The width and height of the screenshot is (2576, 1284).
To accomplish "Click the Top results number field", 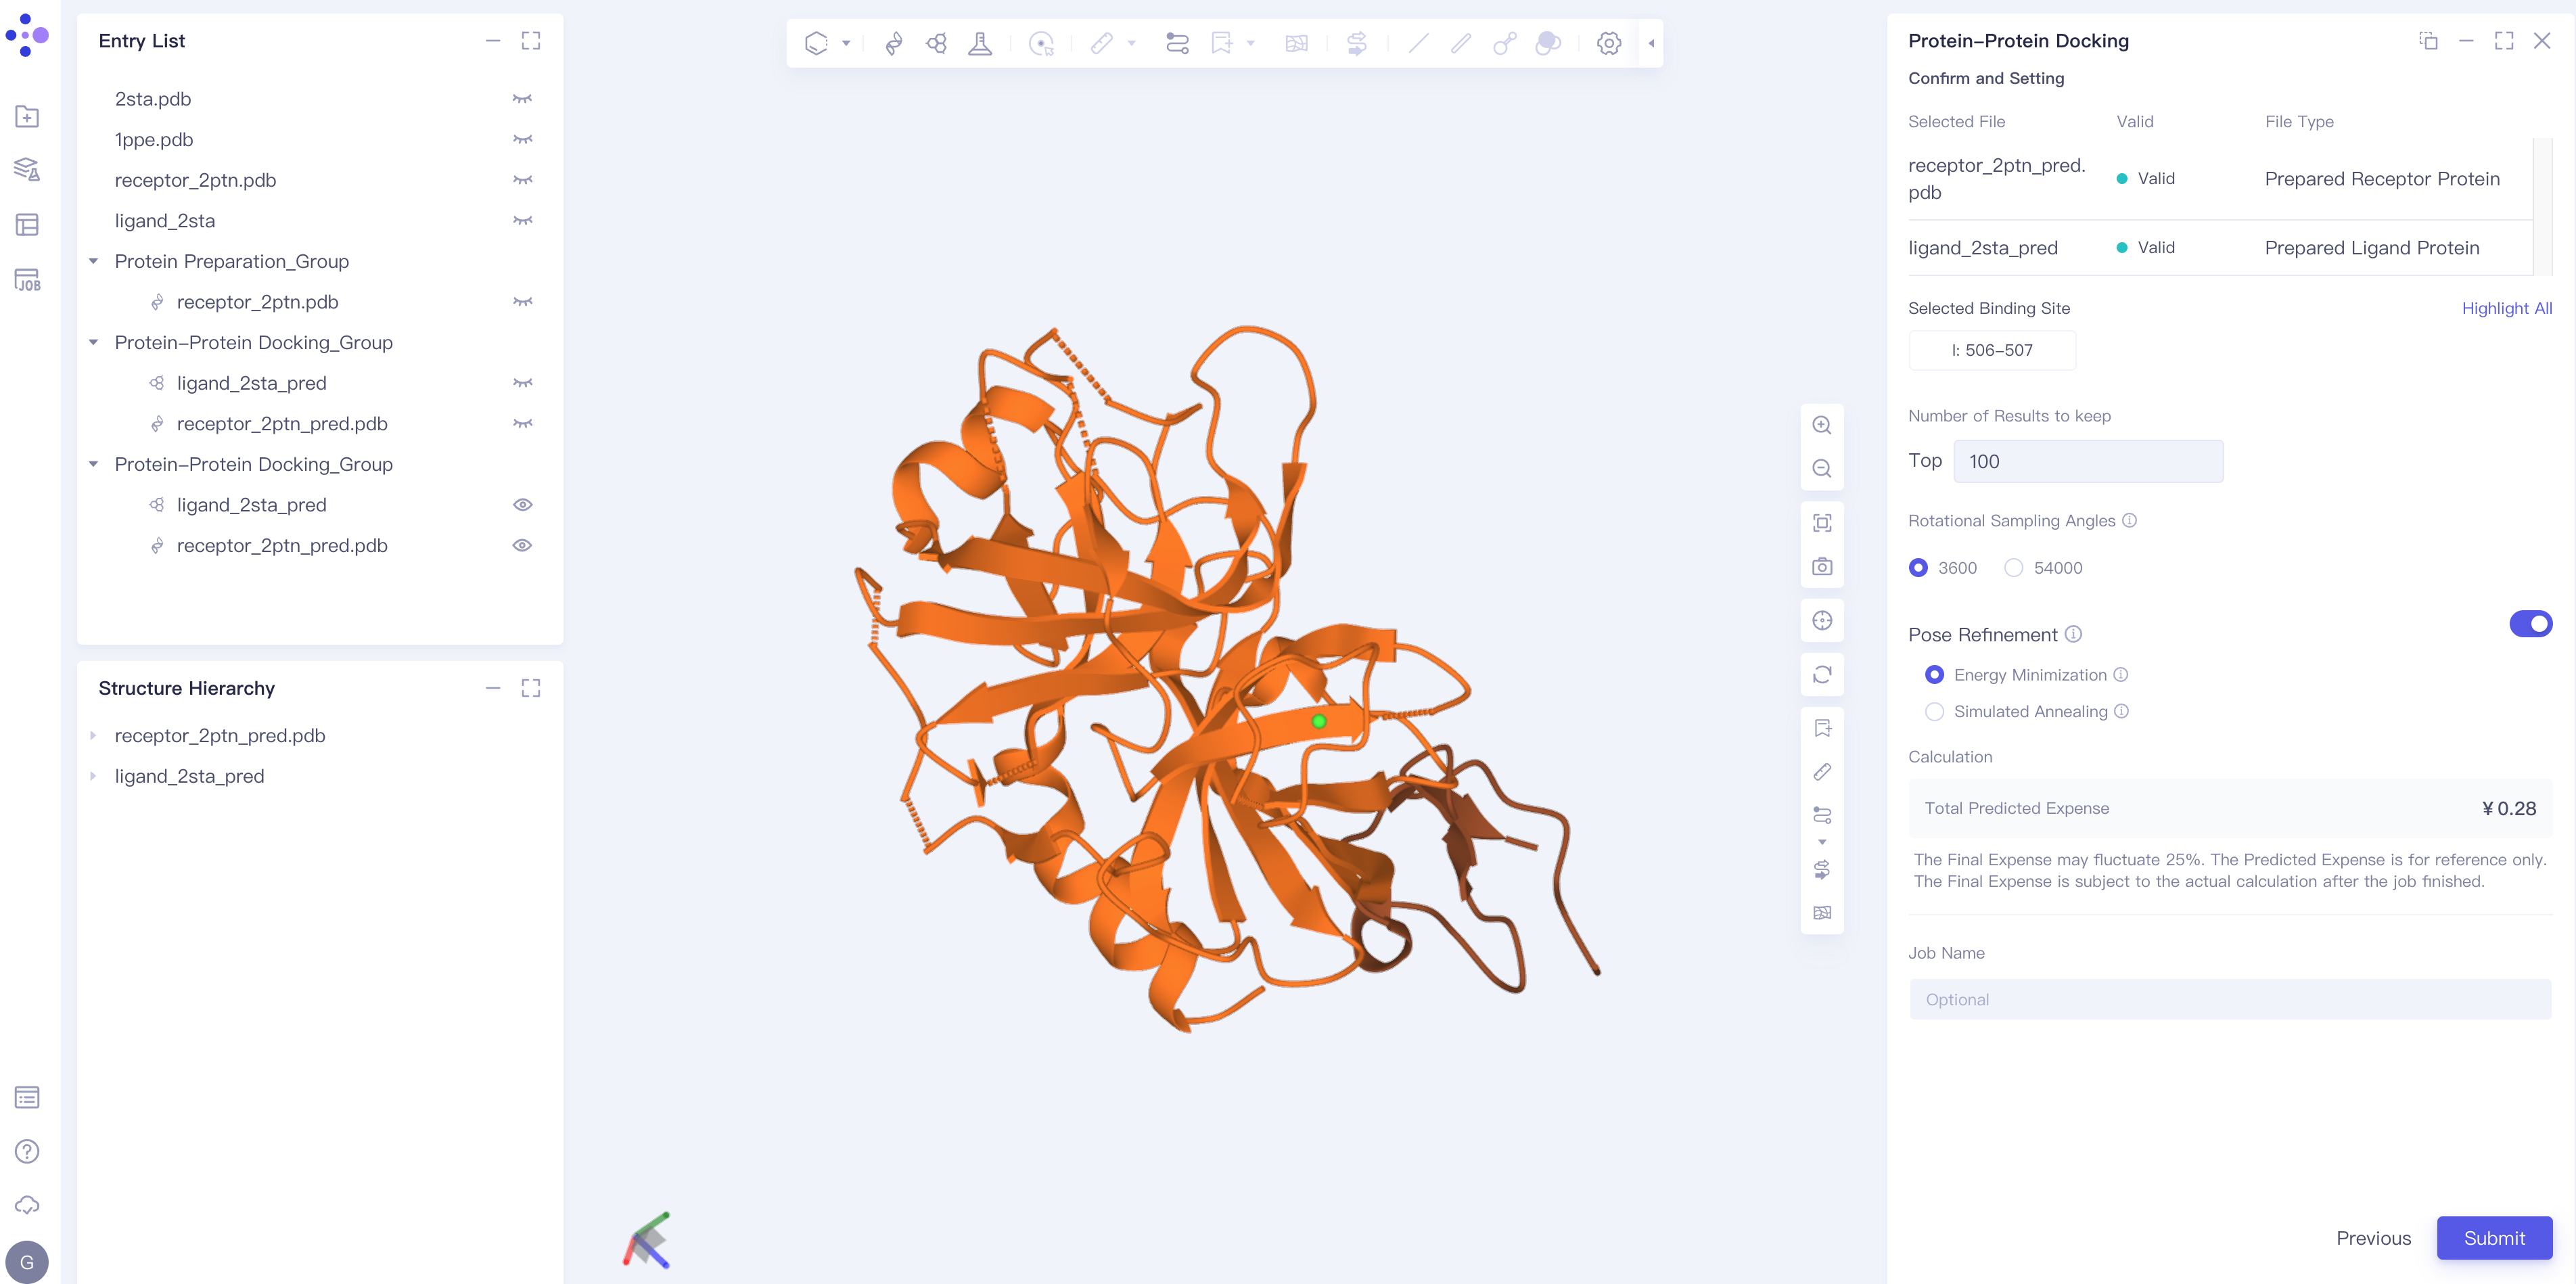I will click(2088, 461).
